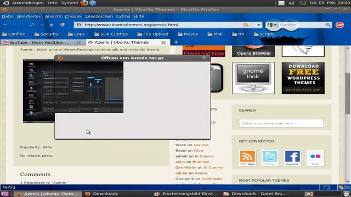Switch to Erscheinungsbild-Einst... taskbar window

coord(186,194)
